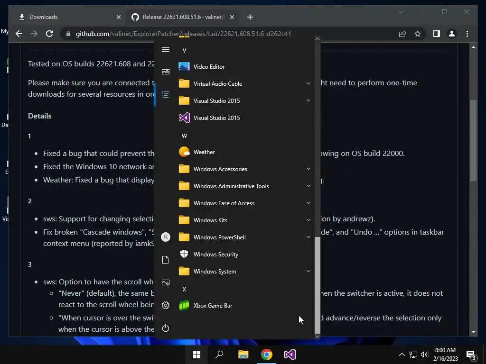
Task: Share this page icon in address bar
Action: (402, 34)
